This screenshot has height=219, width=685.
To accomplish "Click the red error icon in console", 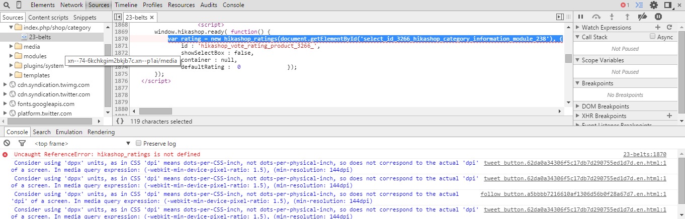I will pos(5,154).
